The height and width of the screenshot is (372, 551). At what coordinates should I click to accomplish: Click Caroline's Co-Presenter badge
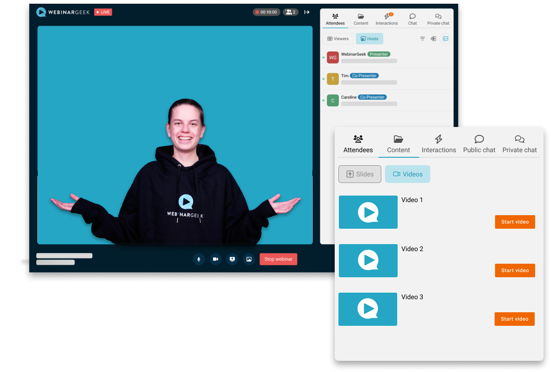(x=372, y=97)
